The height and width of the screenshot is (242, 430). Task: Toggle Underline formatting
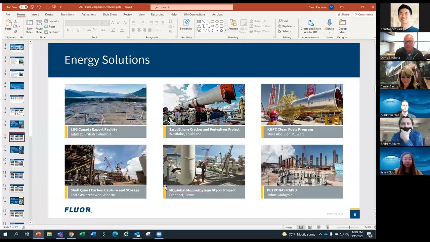click(x=78, y=30)
